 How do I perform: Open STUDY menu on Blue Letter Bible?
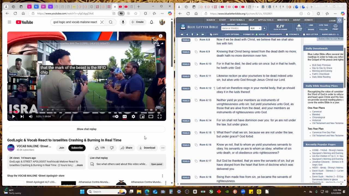[222, 20]
